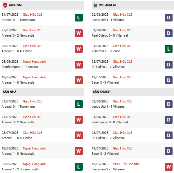Open Ngoại Hạng Anh link dated 25/05/2025

coord(34,62)
